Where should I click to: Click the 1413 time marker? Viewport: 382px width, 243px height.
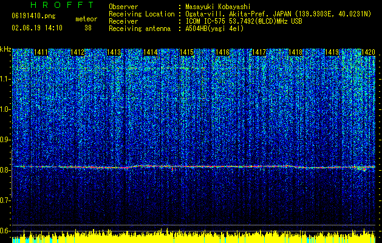tap(114, 52)
